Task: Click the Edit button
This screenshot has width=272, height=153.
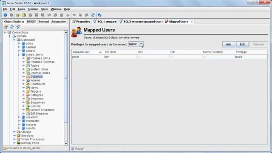Action: 242,44
